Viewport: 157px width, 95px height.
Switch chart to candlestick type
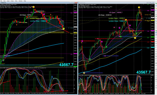click(156, 16)
